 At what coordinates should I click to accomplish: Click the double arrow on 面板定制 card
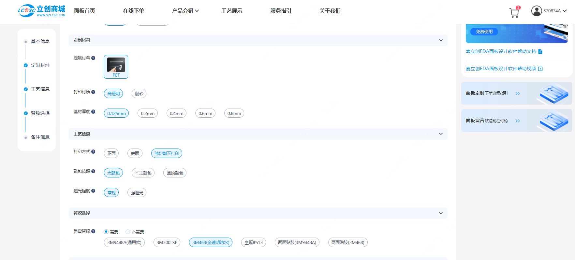518,94
